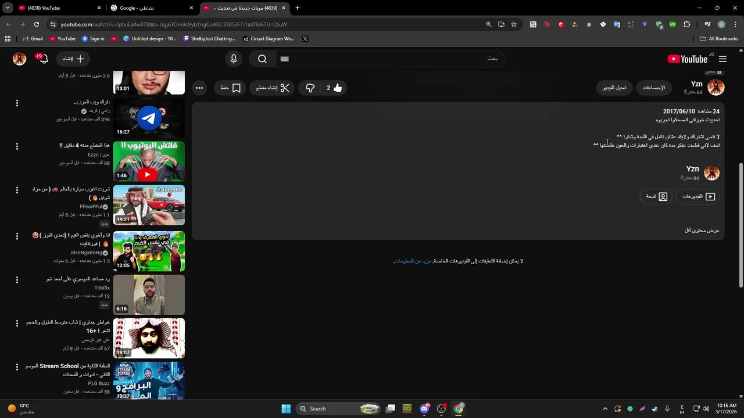Open the QR code extension icon
This screenshot has height=418, width=744.
[533, 24]
